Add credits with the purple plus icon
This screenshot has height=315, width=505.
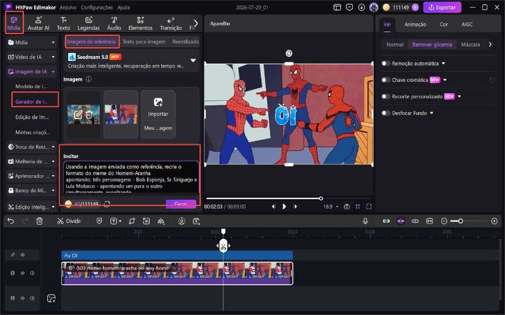(415, 8)
